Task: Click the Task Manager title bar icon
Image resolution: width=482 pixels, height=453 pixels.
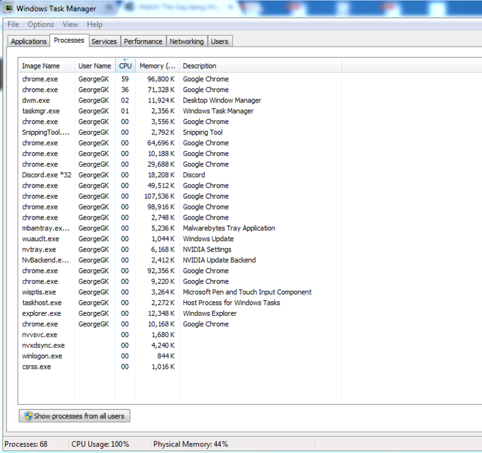Action: tap(8, 8)
